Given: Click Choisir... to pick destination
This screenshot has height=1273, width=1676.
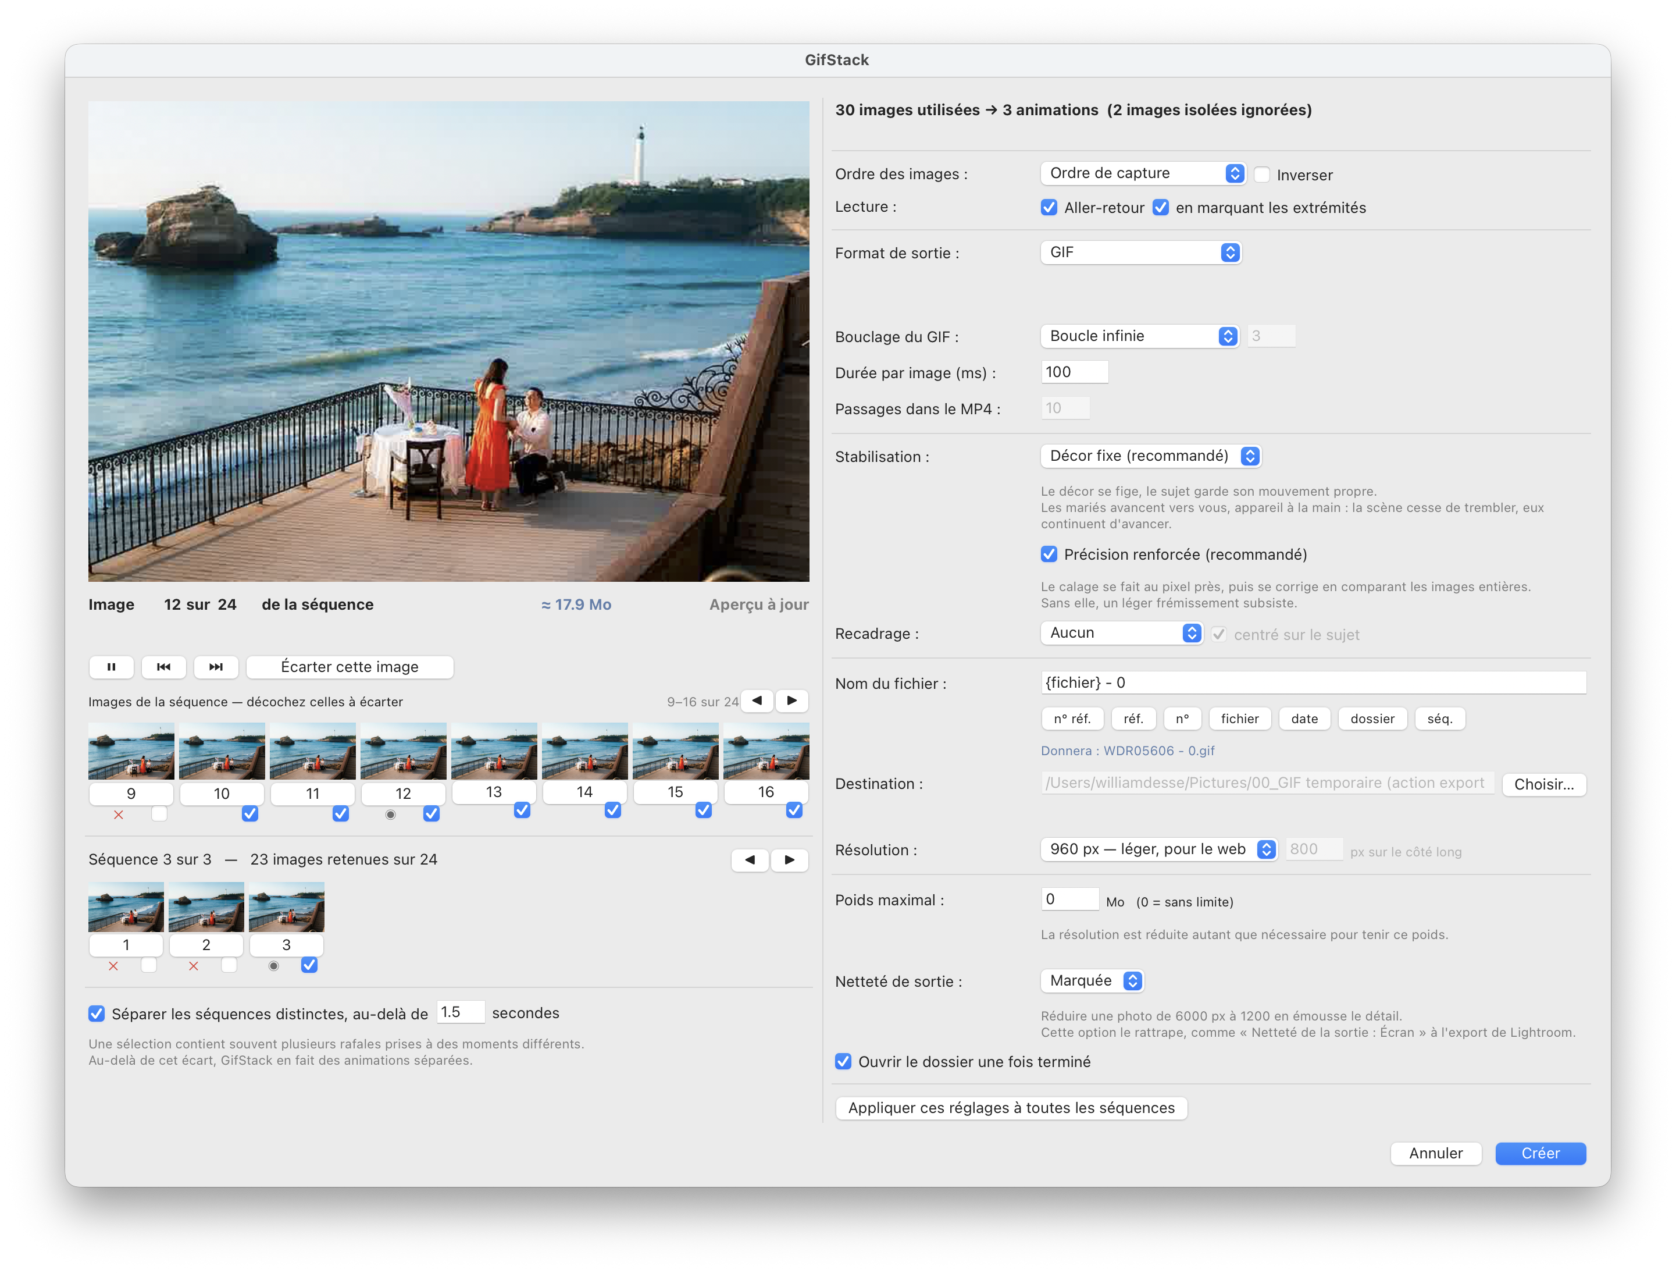Looking at the screenshot, I should tap(1544, 785).
